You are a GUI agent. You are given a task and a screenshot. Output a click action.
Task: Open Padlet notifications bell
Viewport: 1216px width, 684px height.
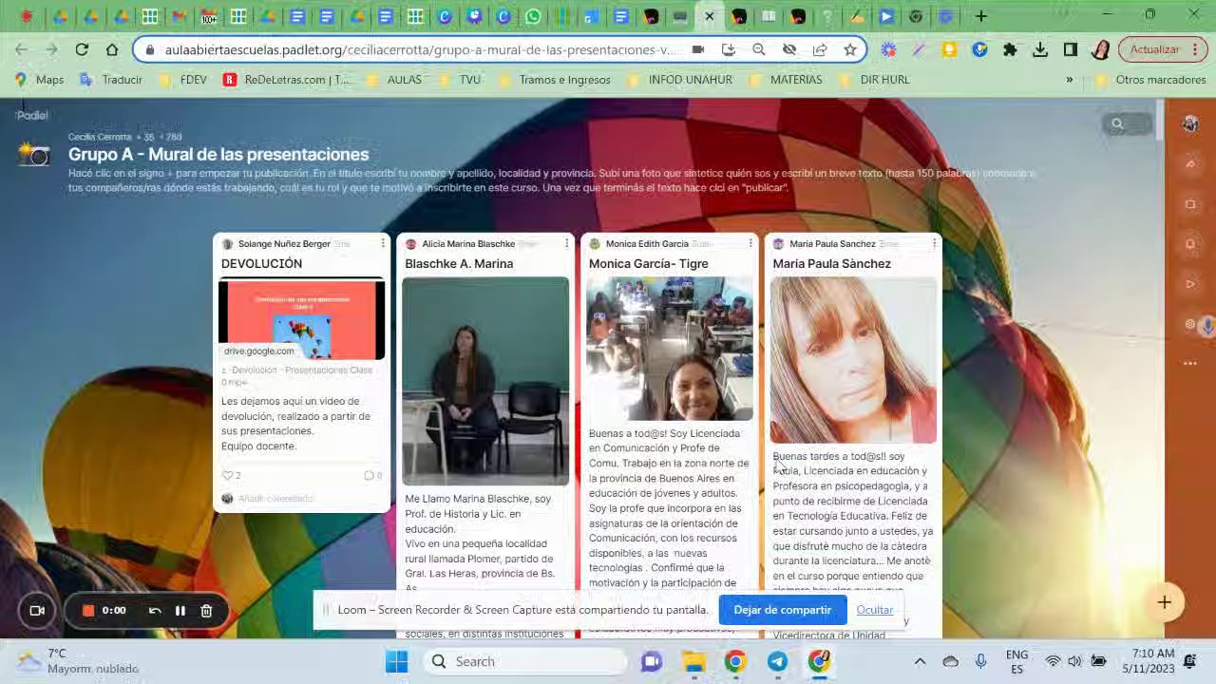[x=1190, y=244]
